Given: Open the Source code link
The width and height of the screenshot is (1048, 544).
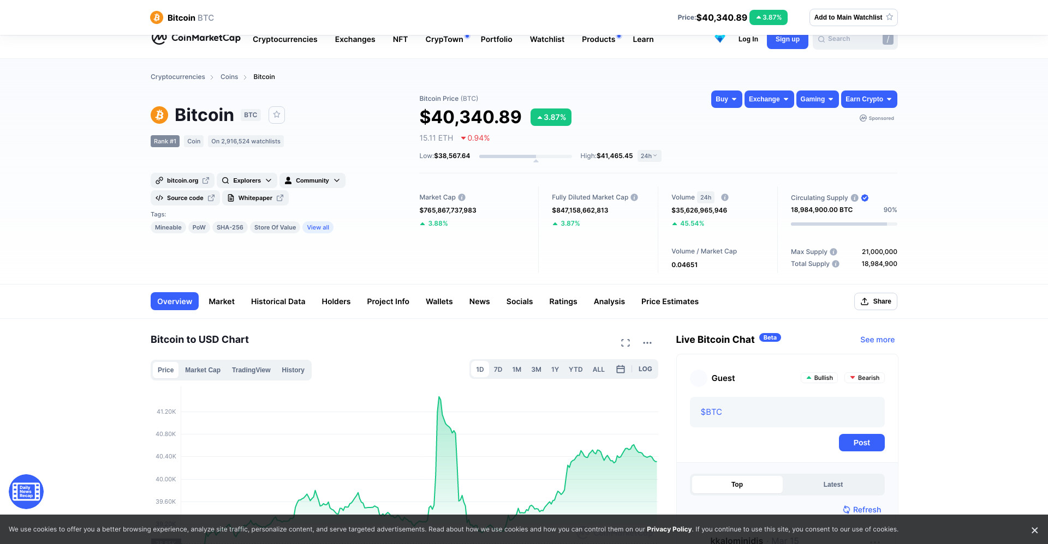Looking at the screenshot, I should [185, 198].
